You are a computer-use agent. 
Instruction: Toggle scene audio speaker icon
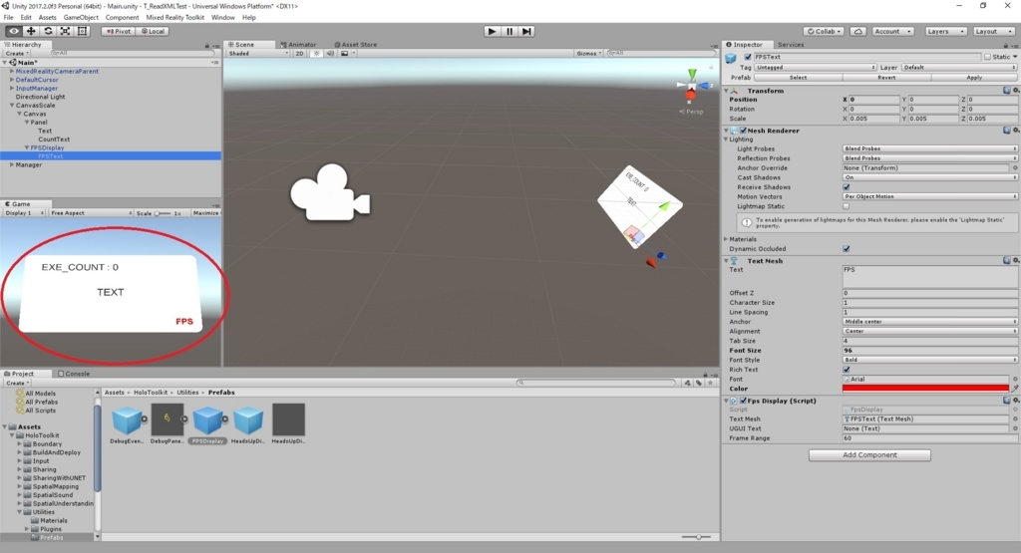(330, 54)
